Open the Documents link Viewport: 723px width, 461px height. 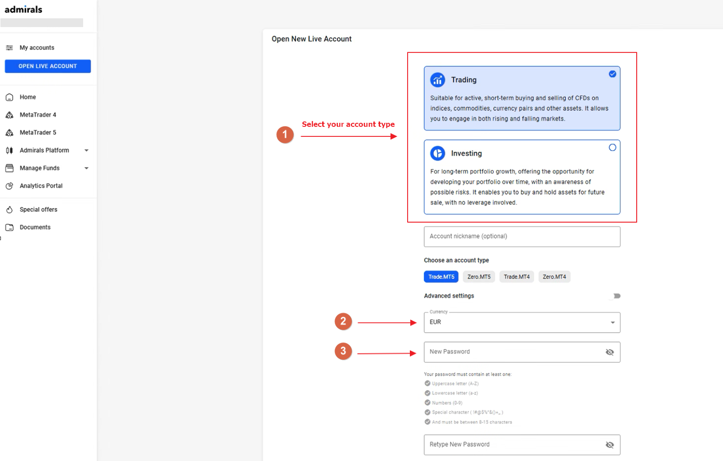[x=35, y=227]
